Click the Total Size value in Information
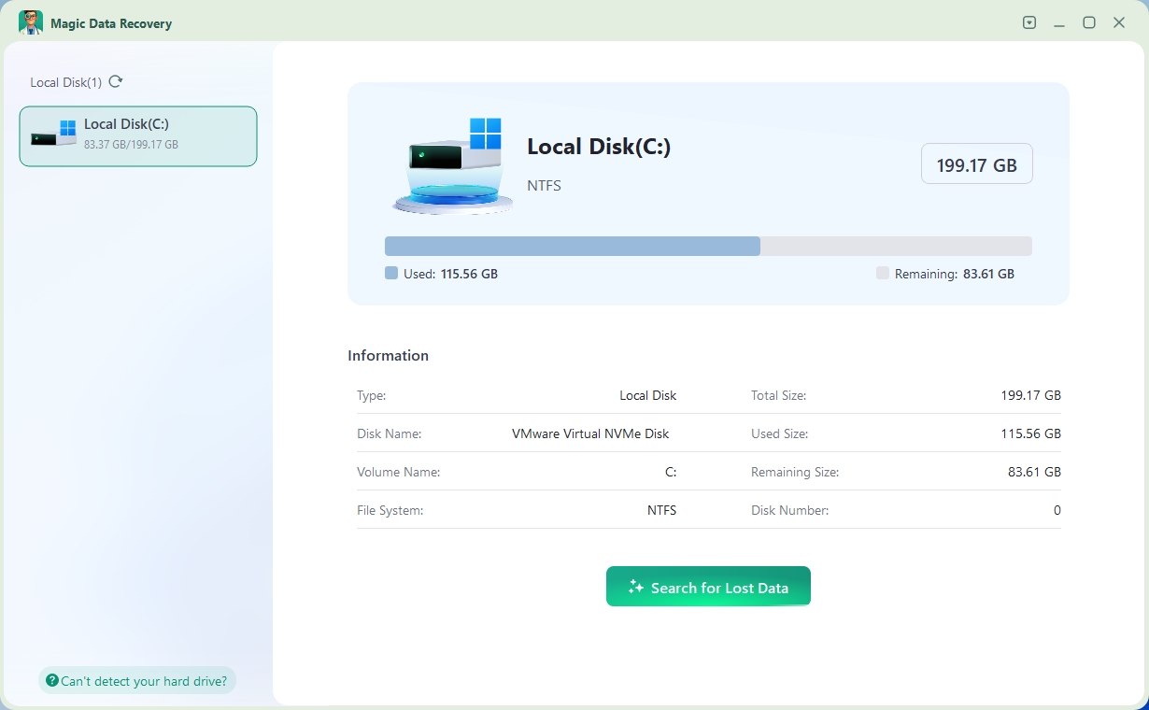 tap(1030, 395)
